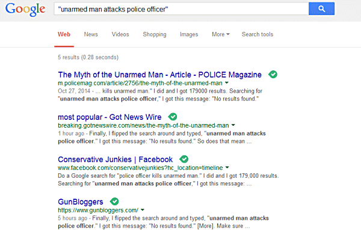Click the m.policemag.com green URL text
Viewport: 361px width, 230px height.
tap(140, 83)
